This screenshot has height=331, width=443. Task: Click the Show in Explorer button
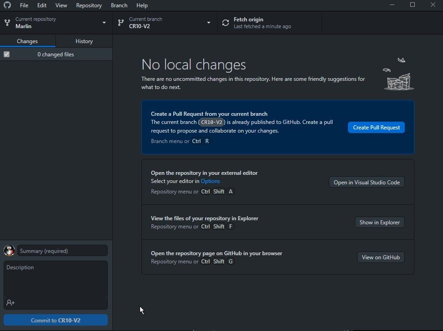tap(379, 222)
